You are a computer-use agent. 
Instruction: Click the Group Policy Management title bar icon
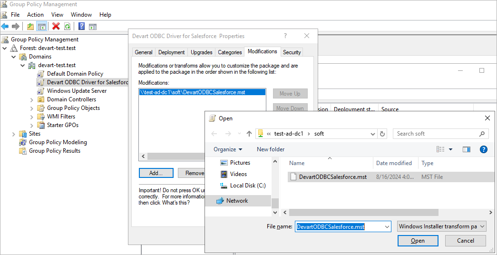pos(4,4)
